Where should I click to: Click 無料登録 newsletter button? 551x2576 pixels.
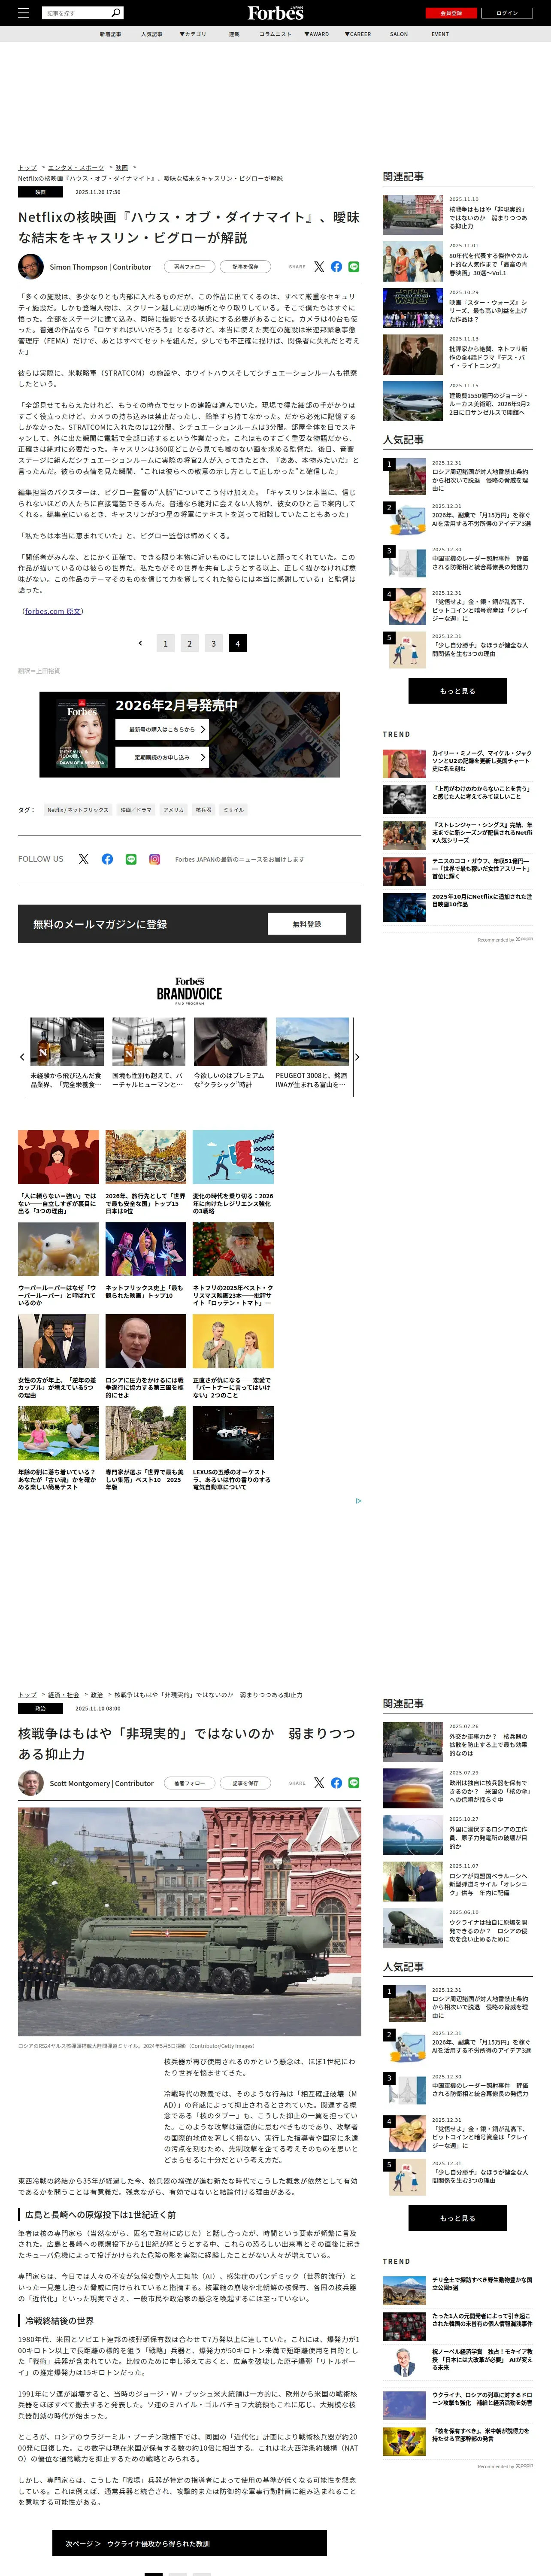(307, 924)
